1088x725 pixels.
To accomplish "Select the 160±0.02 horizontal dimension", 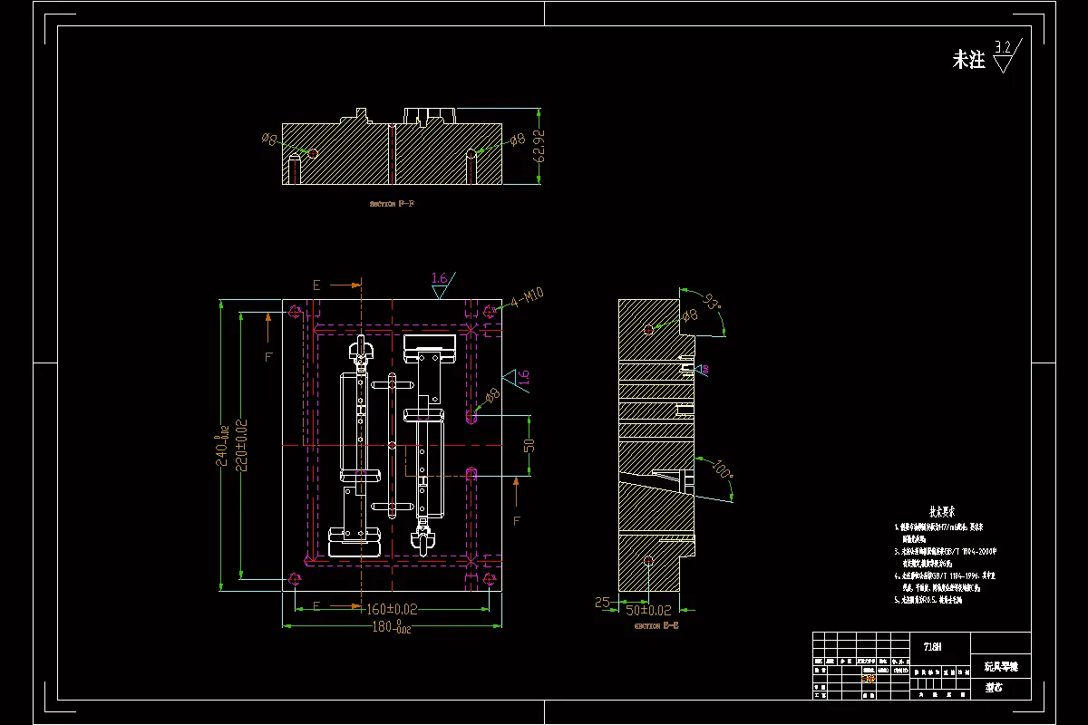I will pyautogui.click(x=393, y=608).
